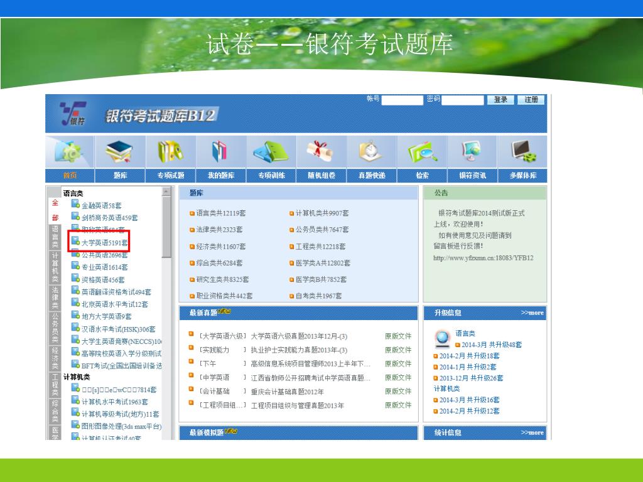Select 大学英语5191套 in category tree
Viewport: 643px width, 482px height.
point(105,243)
